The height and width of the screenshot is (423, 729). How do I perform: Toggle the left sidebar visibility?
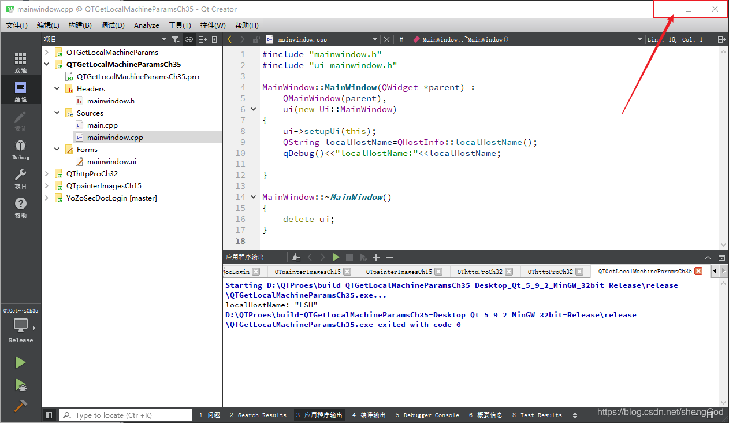(49, 415)
